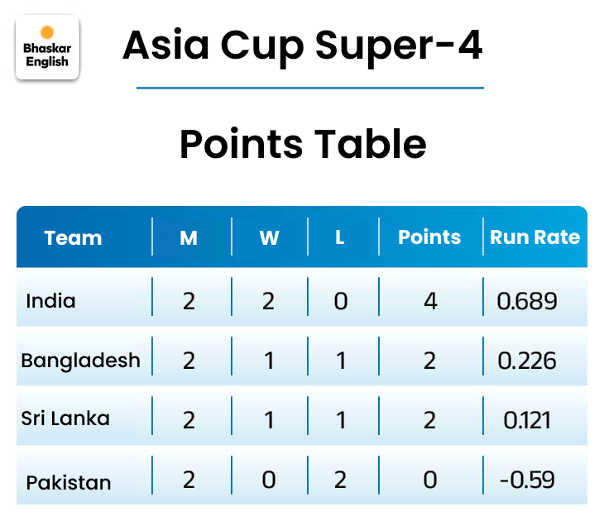Click the W wins column header
The width and height of the screenshot is (604, 521).
269,238
